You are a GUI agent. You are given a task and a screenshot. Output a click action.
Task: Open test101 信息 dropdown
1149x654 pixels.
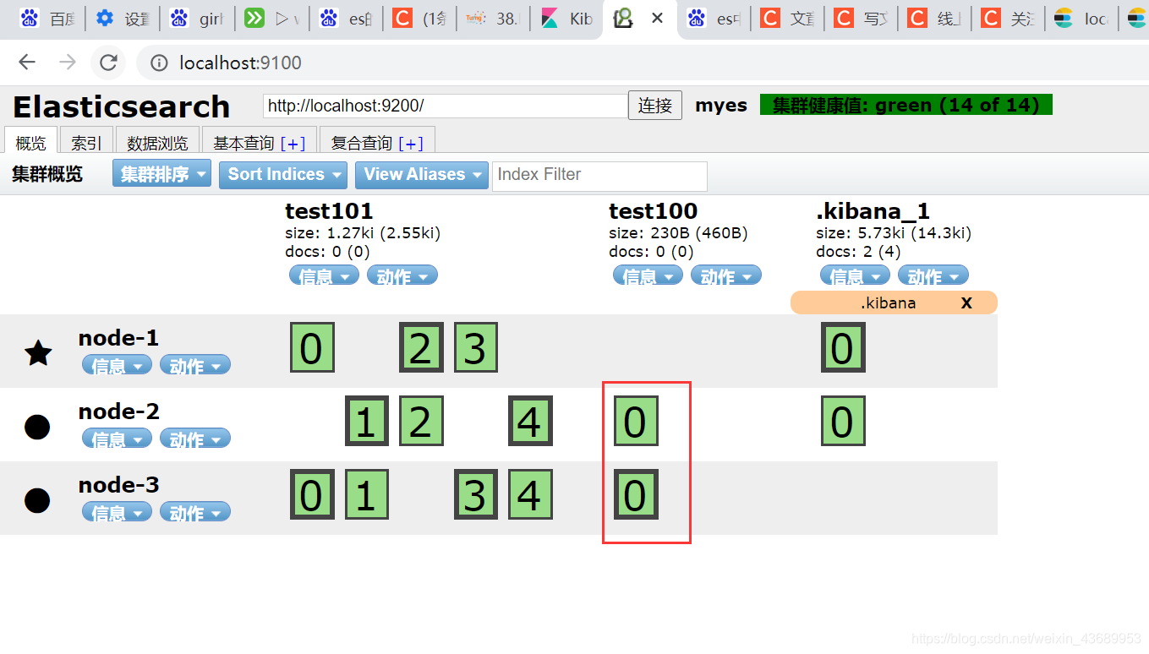tap(324, 275)
